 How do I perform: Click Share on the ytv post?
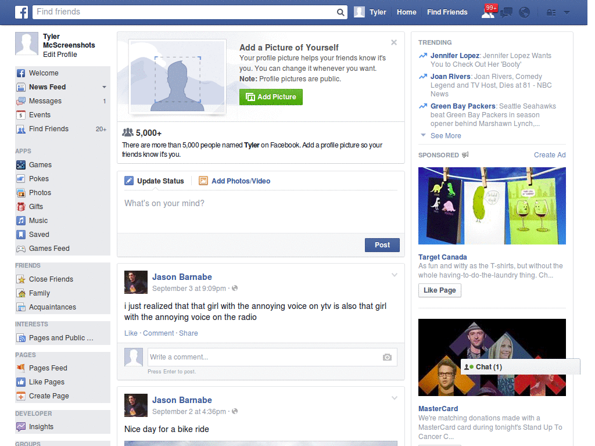click(x=188, y=333)
